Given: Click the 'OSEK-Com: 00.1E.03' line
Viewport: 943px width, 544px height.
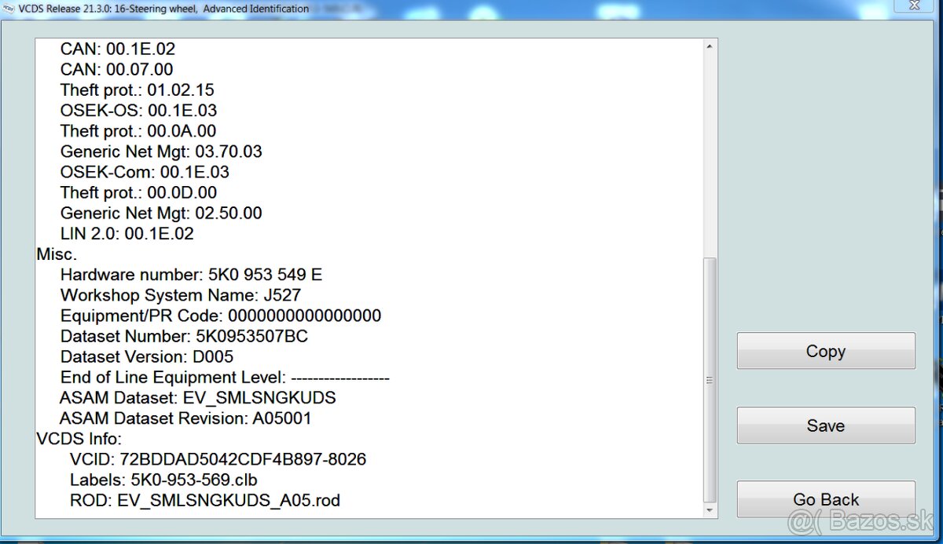Looking at the screenshot, I should coord(145,172).
